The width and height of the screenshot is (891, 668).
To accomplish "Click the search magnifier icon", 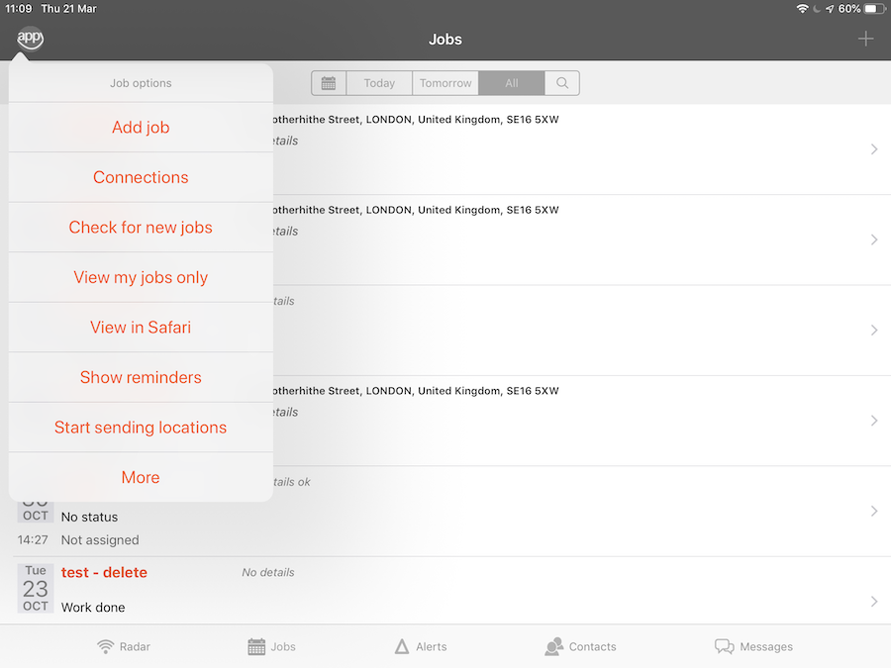I will [x=562, y=83].
